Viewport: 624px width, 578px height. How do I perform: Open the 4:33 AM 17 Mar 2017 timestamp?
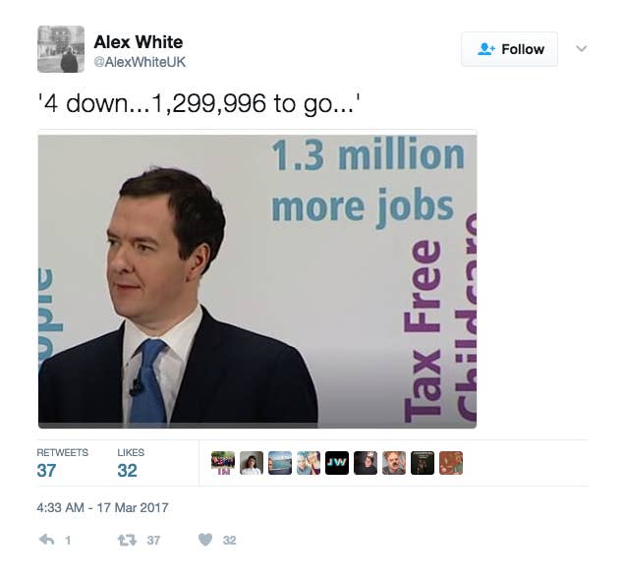pos(102,507)
